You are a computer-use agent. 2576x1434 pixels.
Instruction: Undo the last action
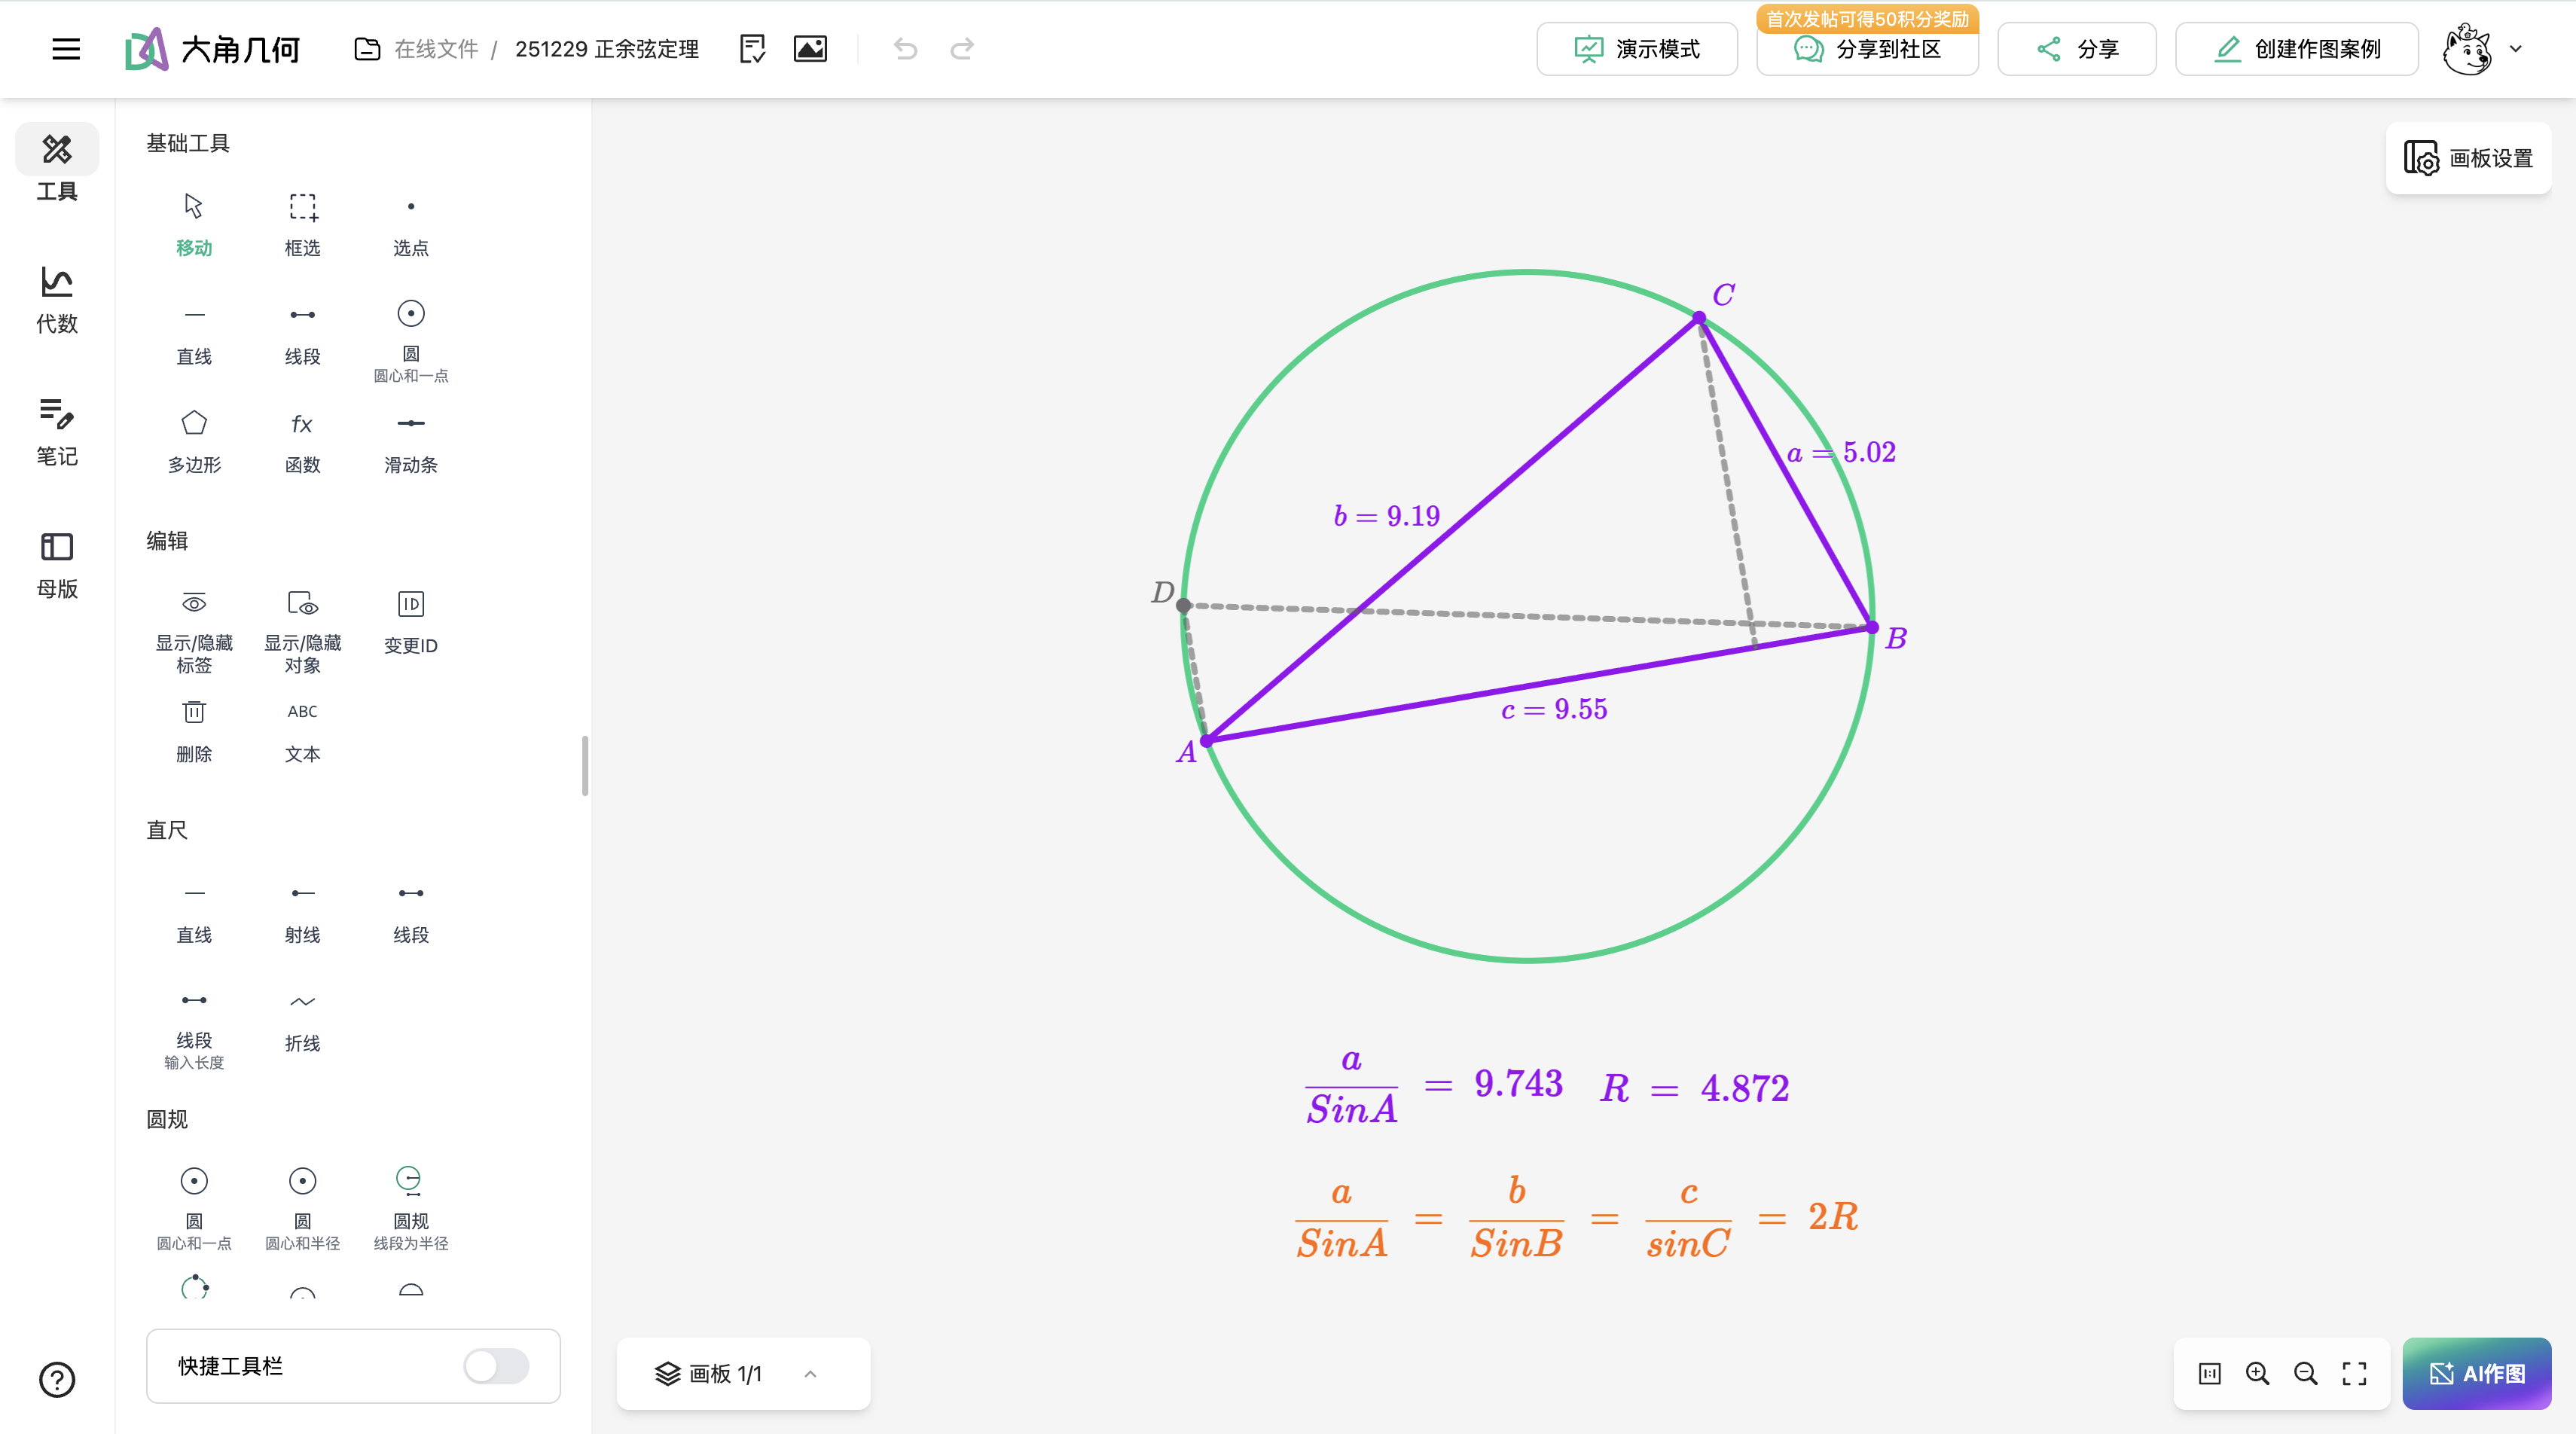coord(906,48)
